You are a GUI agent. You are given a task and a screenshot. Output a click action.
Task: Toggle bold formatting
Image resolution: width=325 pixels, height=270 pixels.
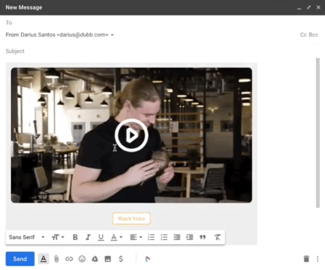pos(76,237)
